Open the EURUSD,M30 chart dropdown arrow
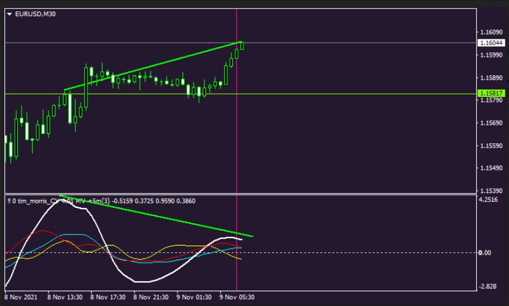 click(x=9, y=14)
